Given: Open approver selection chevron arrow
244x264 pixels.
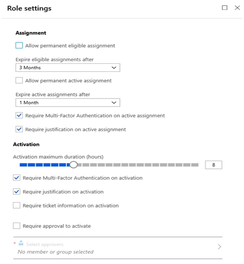Looking at the screenshot, I should pyautogui.click(x=219, y=247).
